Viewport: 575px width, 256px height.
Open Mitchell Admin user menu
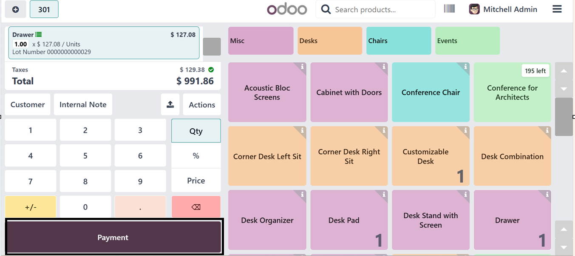click(503, 9)
